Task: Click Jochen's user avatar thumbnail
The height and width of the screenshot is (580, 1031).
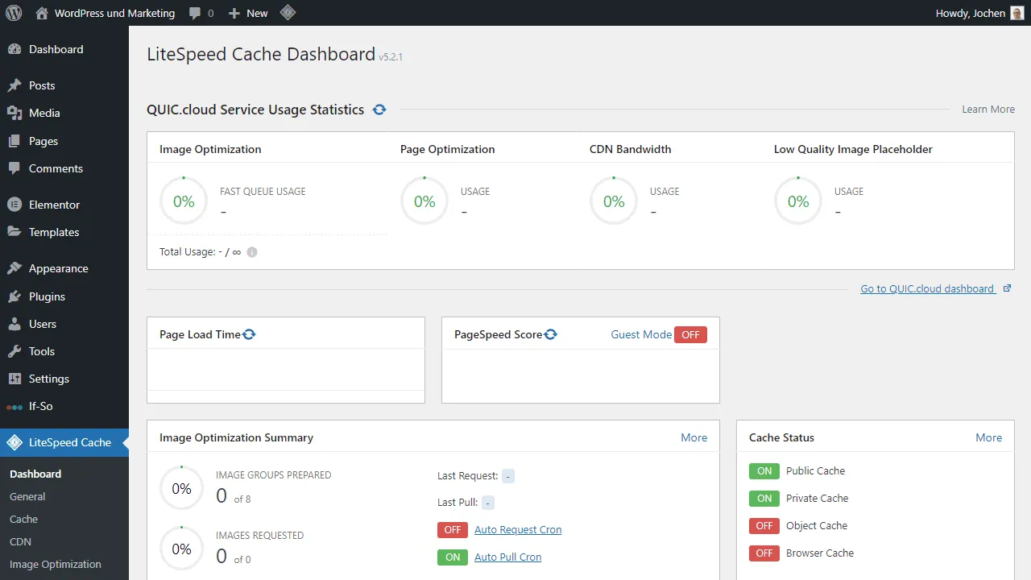Action: (1017, 13)
